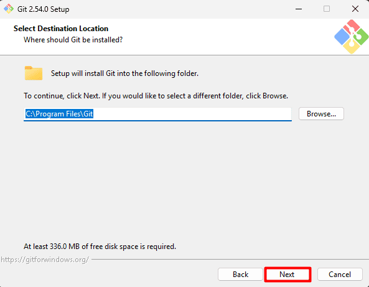
Task: Go to the previous step with Back
Action: (240, 275)
